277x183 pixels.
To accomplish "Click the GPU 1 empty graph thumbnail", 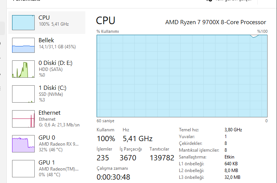I will click(23, 169).
